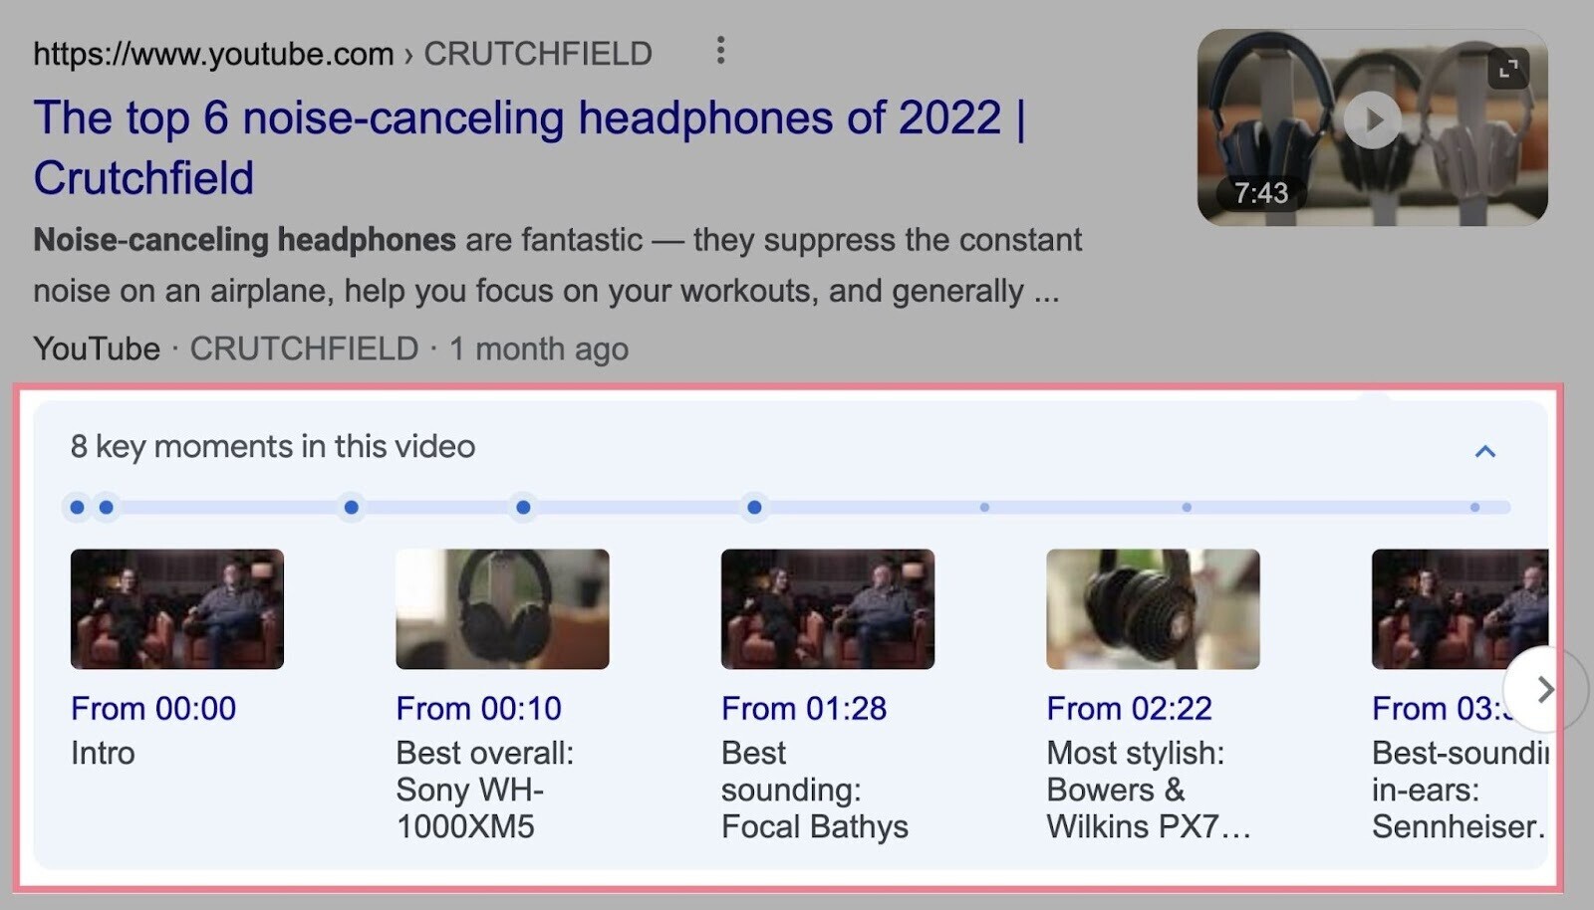Click the 1 month ago date text
This screenshot has height=910, width=1594.
539,349
